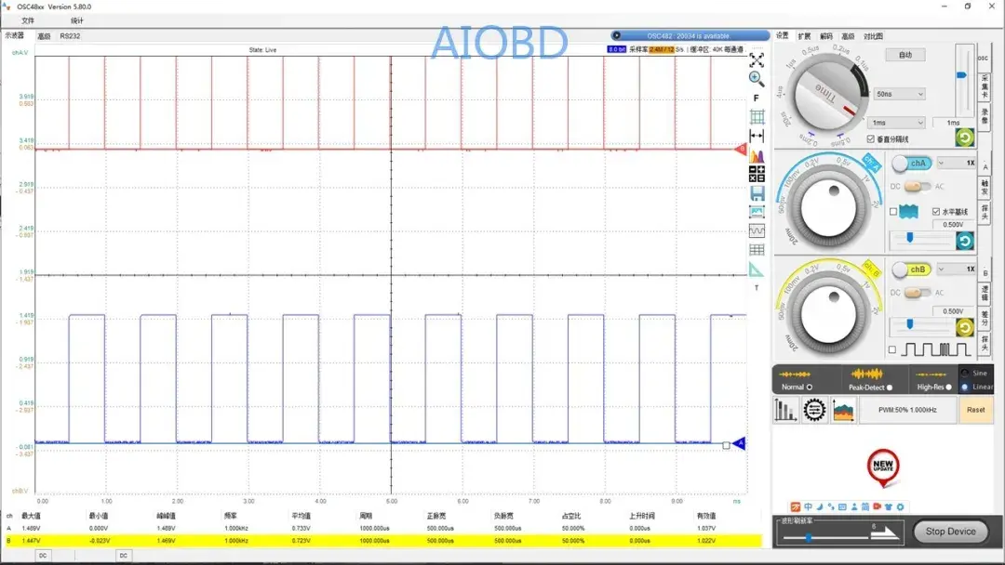This screenshot has width=1005, height=565.
Task: Open the calculator math icon
Action: click(757, 174)
